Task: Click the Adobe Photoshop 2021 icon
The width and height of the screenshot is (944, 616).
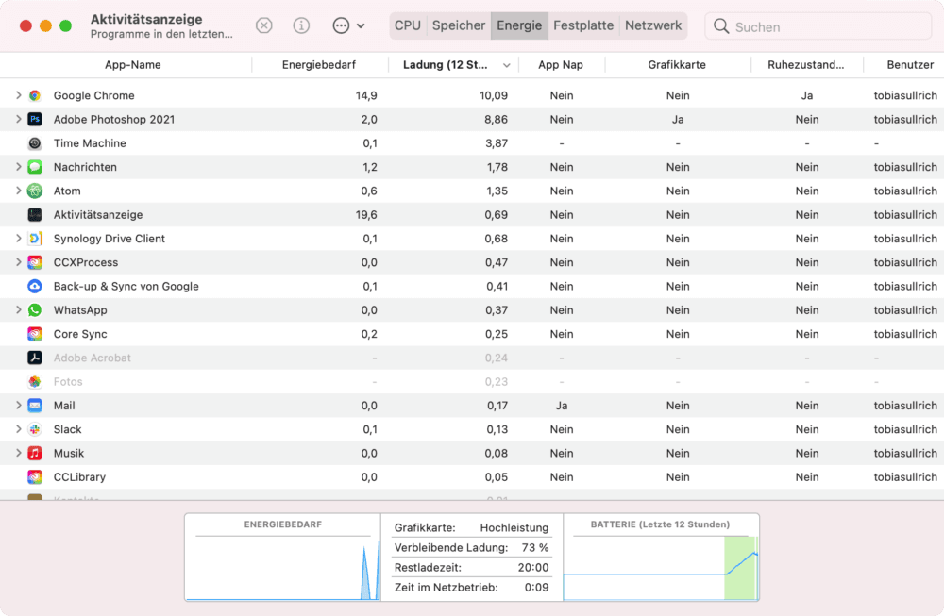Action: (35, 119)
